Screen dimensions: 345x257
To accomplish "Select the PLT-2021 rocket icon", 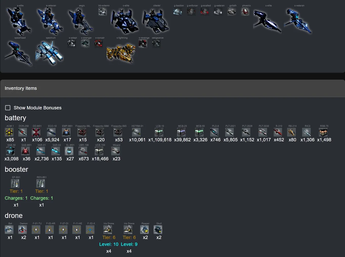I will click(230, 132).
